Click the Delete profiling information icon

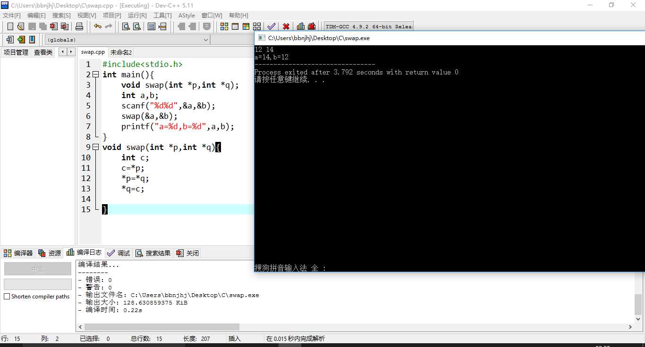point(312,26)
